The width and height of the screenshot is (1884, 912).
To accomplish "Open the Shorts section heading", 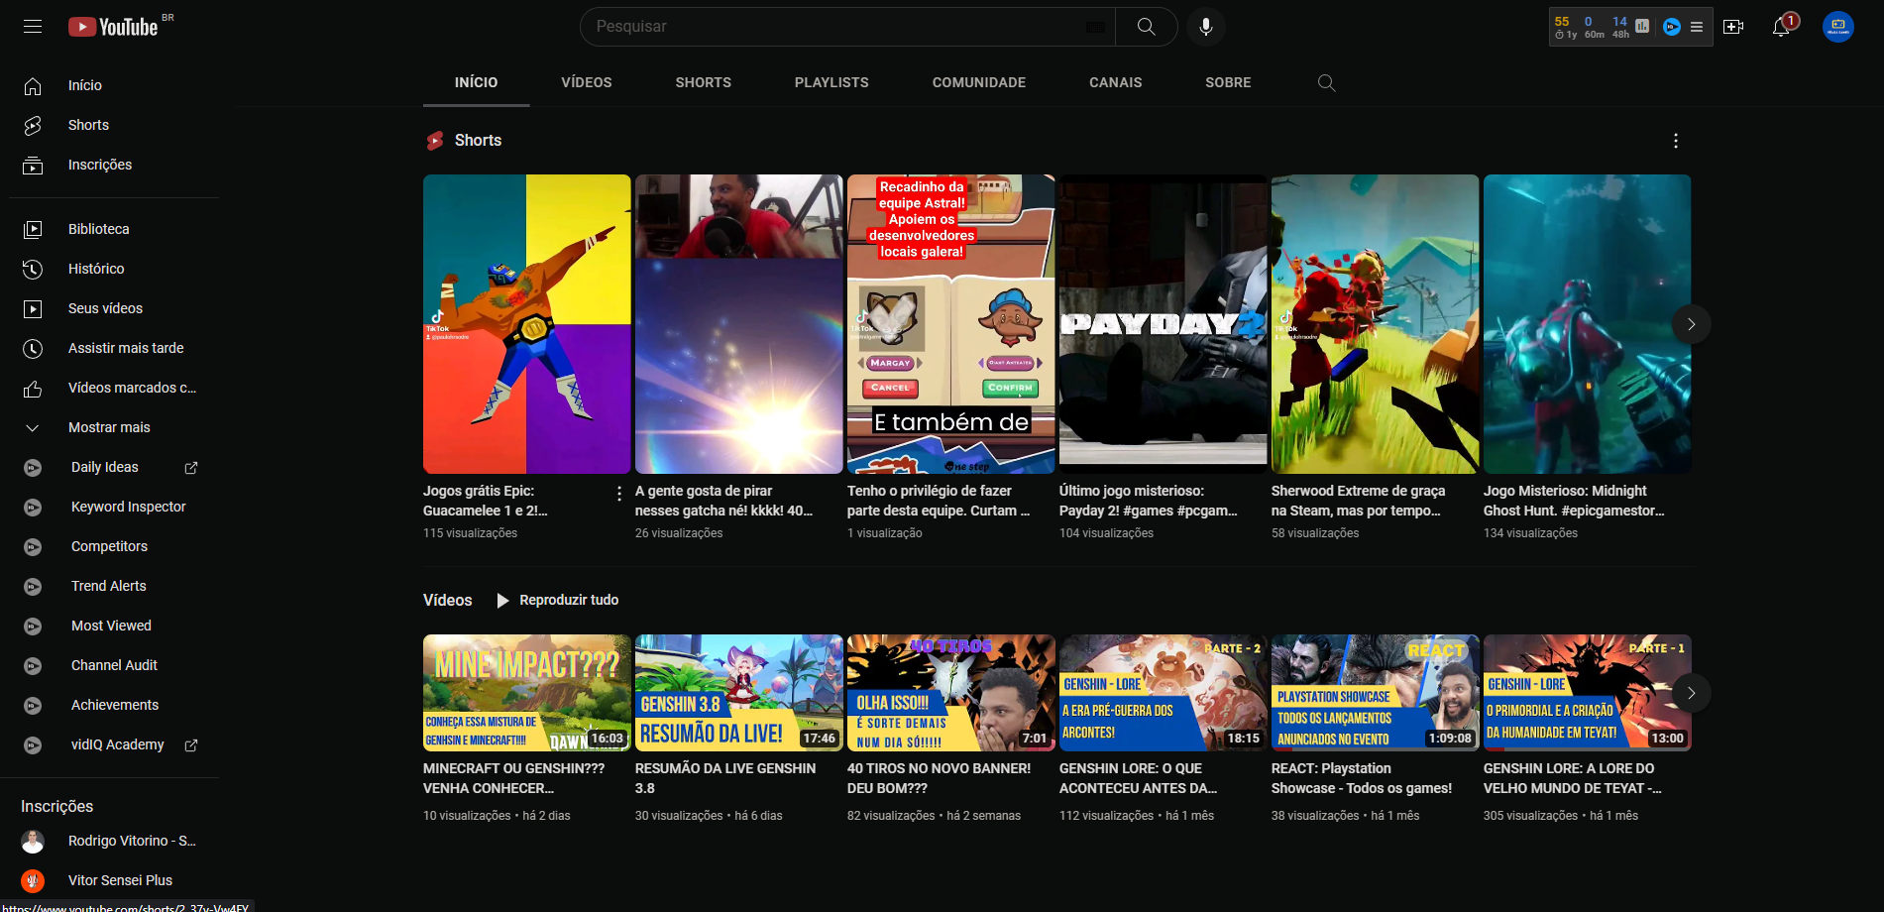I will point(478,141).
